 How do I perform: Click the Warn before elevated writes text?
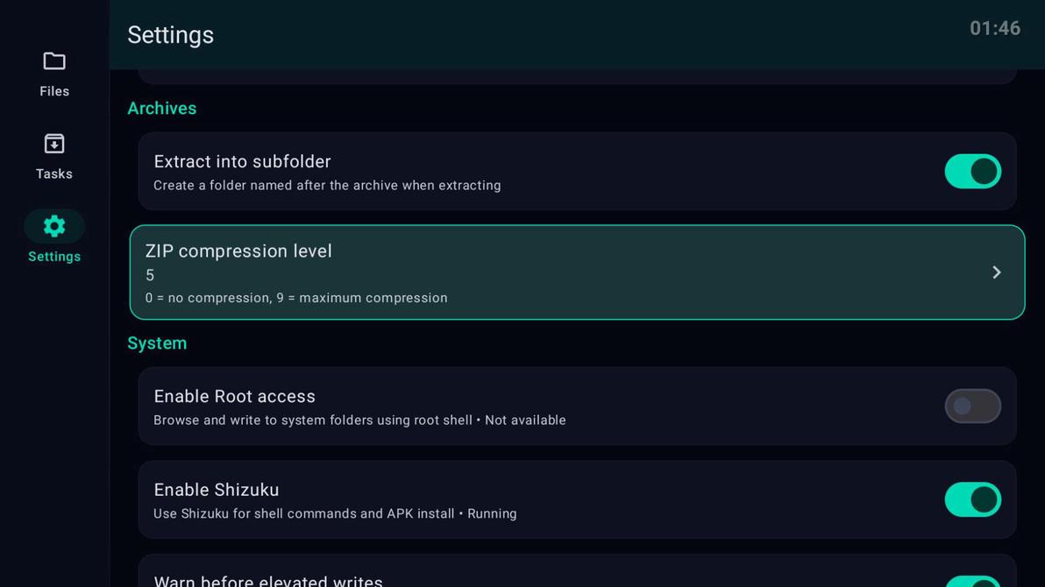[268, 581]
